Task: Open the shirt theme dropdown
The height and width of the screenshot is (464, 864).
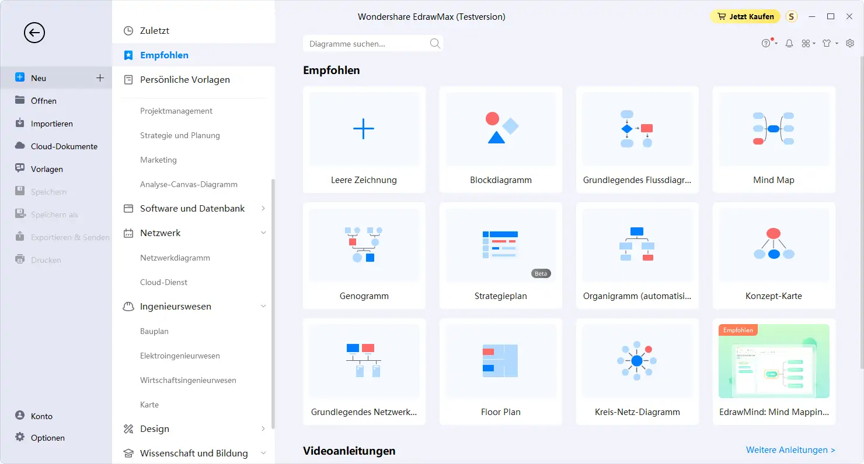Action: [x=830, y=43]
